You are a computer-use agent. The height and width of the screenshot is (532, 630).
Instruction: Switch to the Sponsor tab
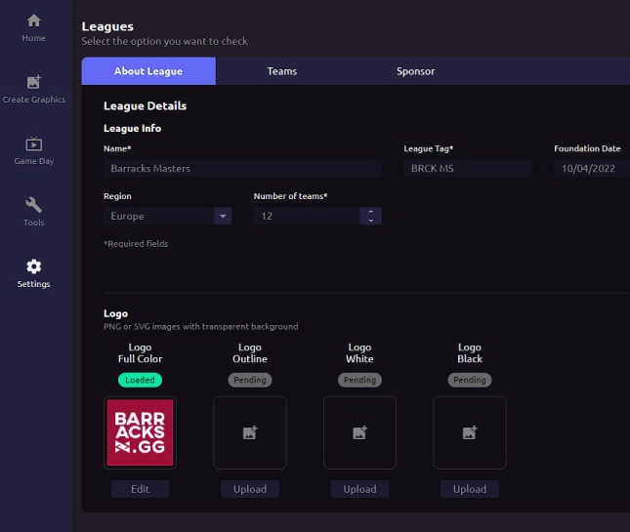coord(415,71)
